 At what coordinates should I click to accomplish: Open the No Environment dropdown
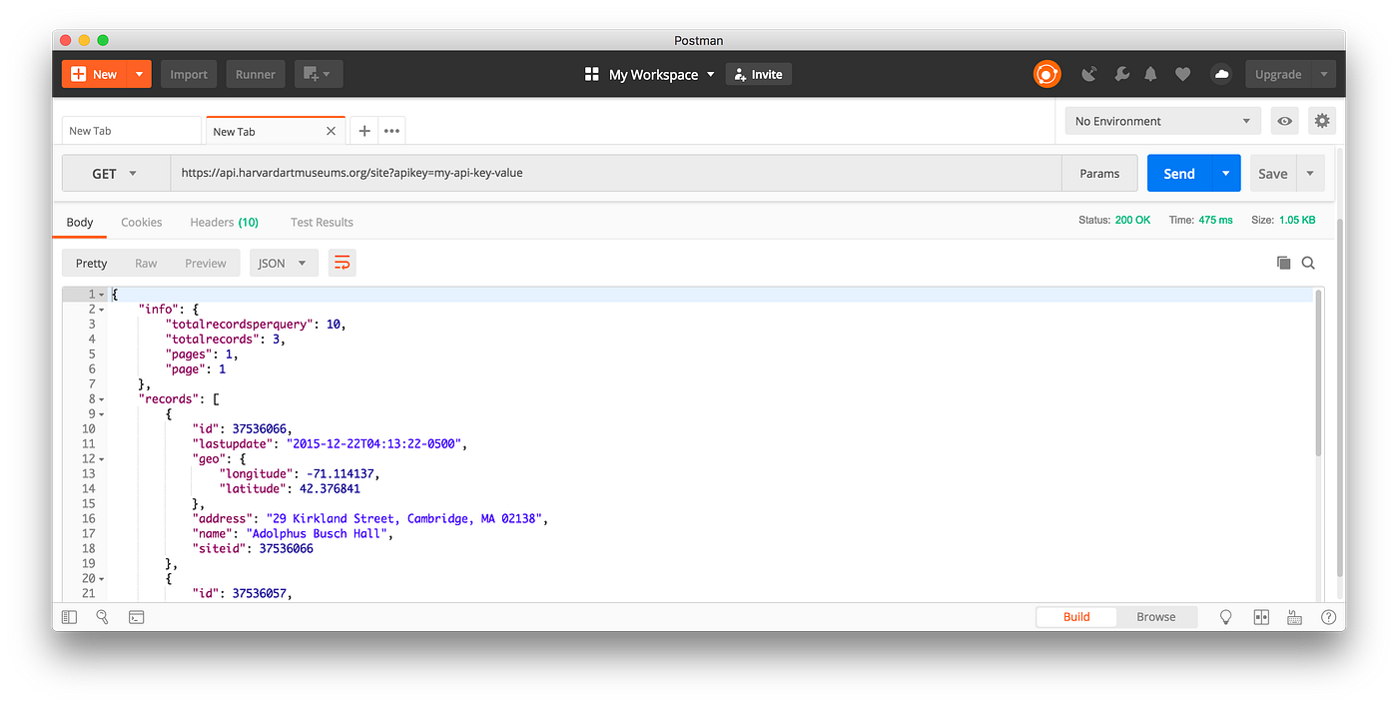click(x=1161, y=120)
